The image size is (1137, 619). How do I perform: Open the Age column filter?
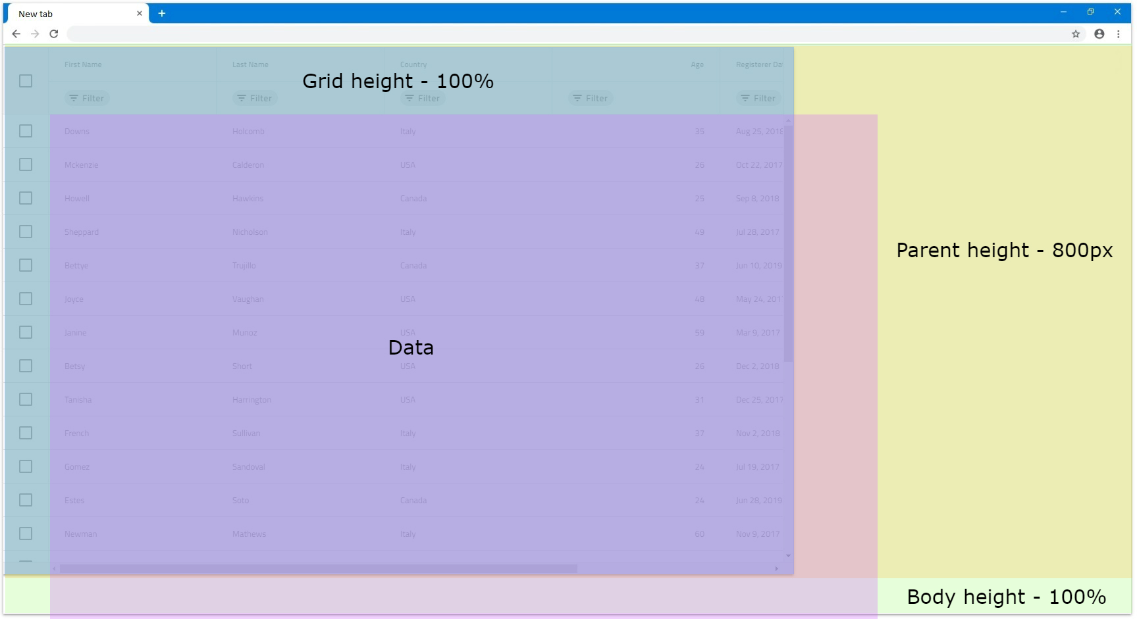591,98
